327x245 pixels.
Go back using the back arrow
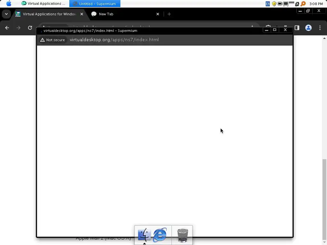click(7, 28)
